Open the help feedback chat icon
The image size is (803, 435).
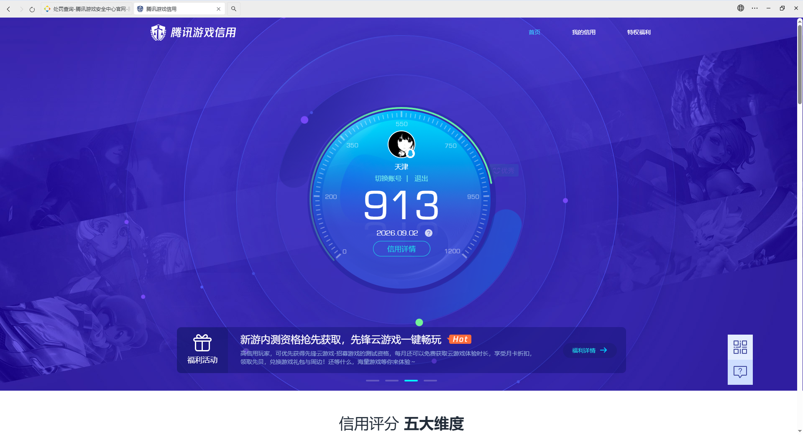point(740,372)
